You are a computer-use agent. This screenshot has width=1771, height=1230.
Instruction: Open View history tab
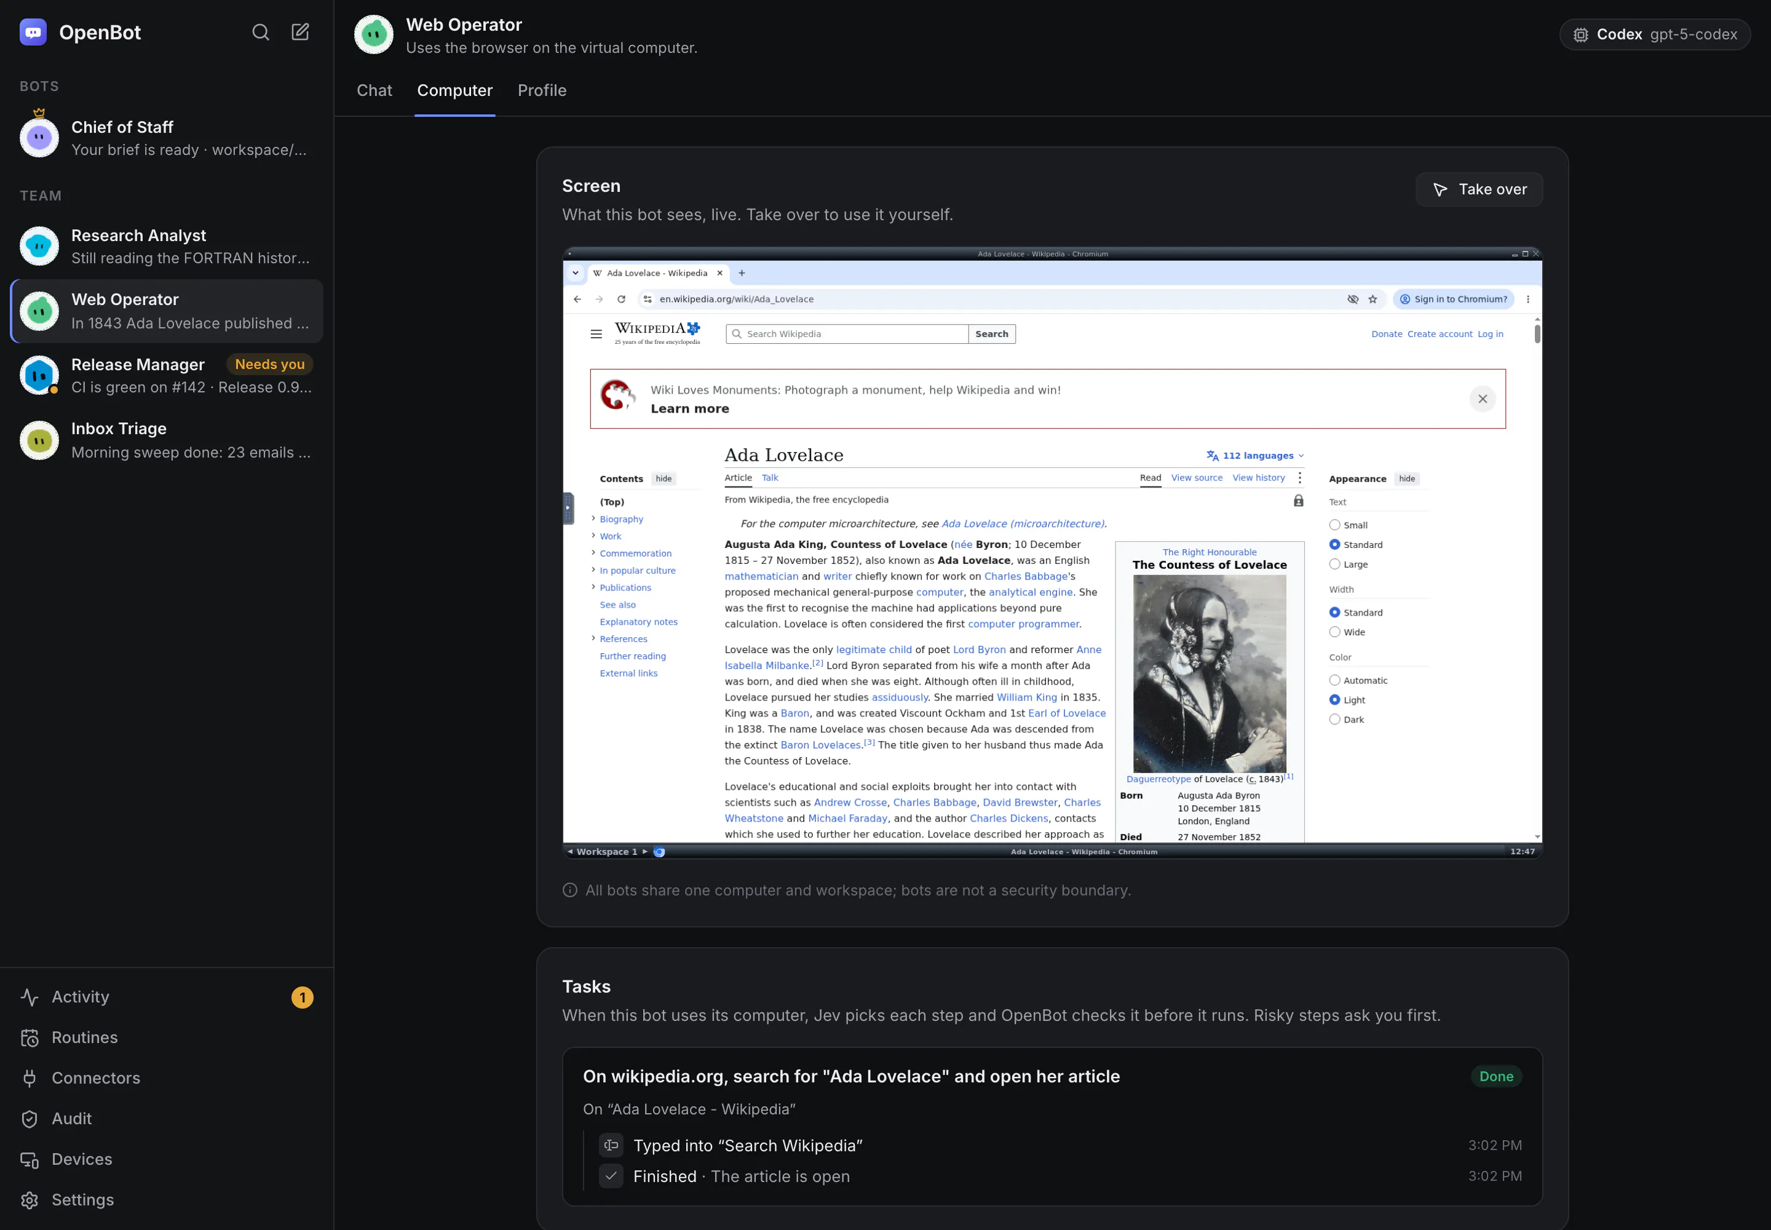click(x=1259, y=478)
